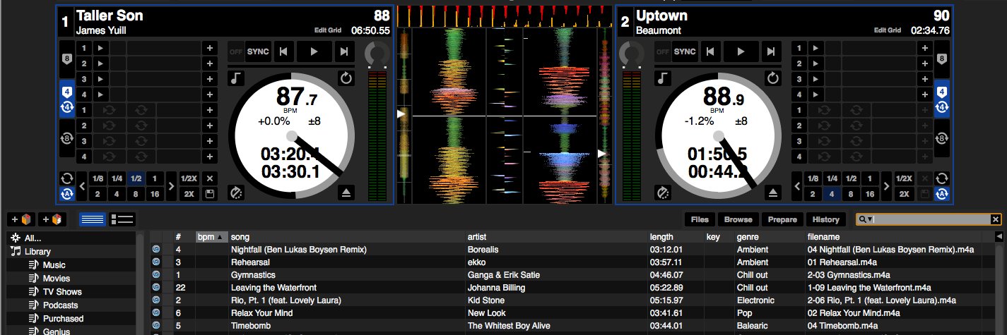Add cue point 1 on deck 1
The image size is (1007, 335).
pos(209,48)
